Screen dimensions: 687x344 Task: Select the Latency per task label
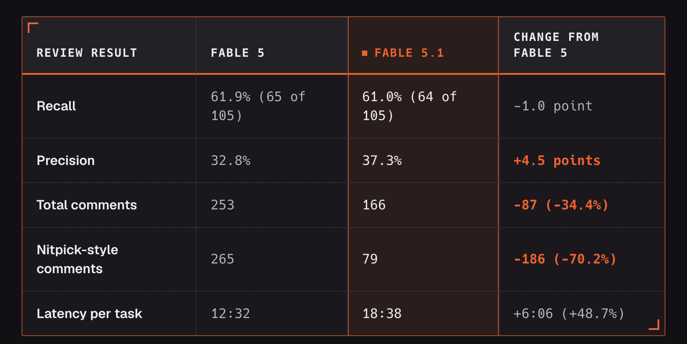tap(89, 314)
